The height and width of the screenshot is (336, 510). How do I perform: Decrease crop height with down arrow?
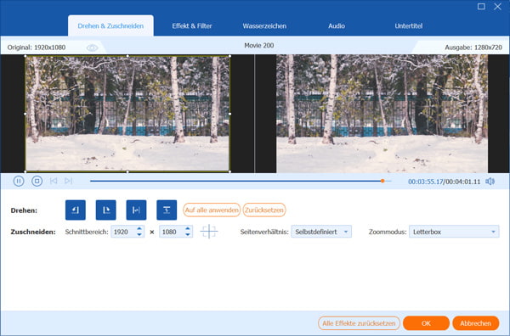click(x=188, y=235)
